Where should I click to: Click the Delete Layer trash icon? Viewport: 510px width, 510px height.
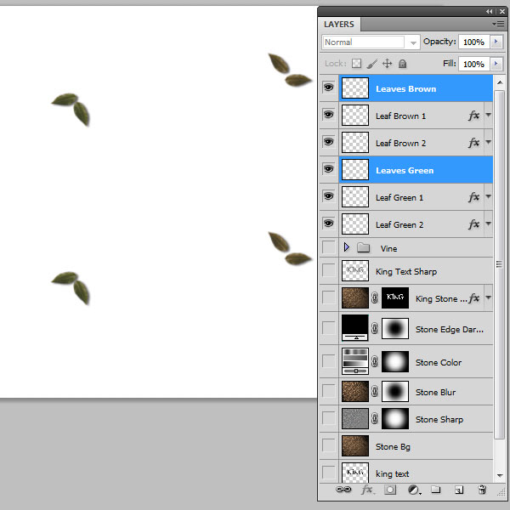(x=482, y=490)
